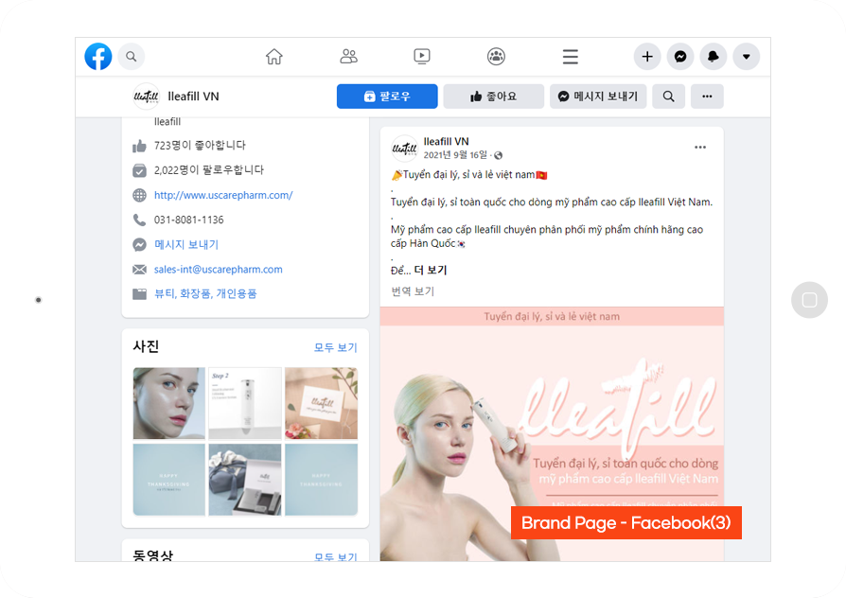Click the phone number 031-8081-1136
This screenshot has height=598, width=846.
[189, 220]
